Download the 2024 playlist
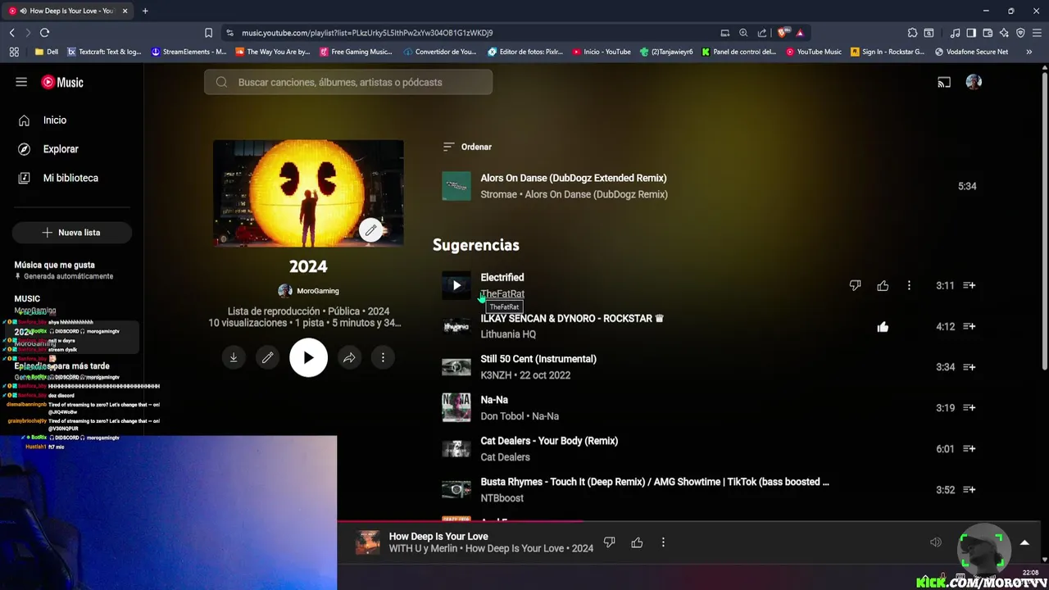The image size is (1049, 590). tap(234, 357)
